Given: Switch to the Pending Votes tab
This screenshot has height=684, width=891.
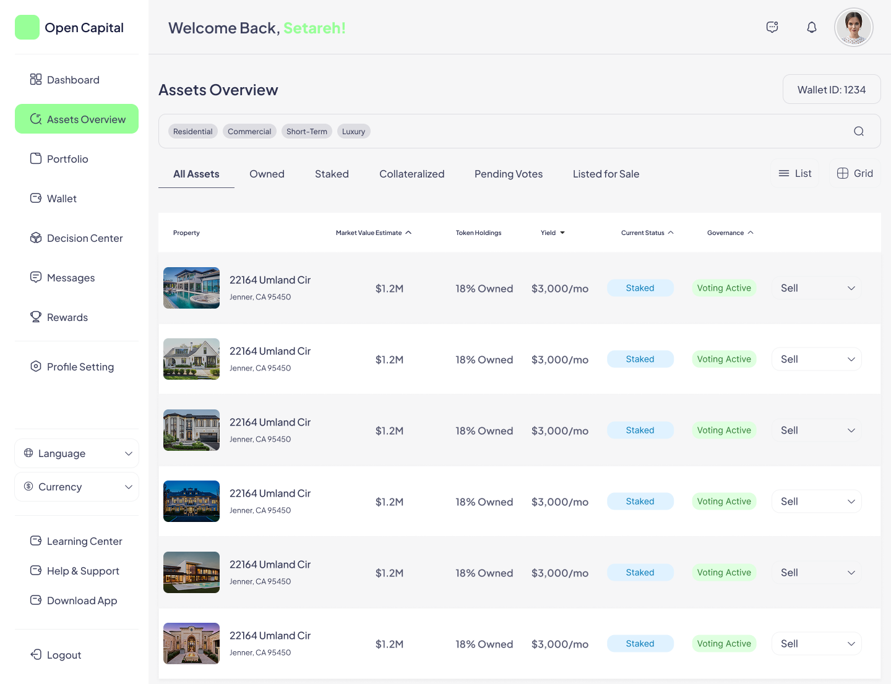Looking at the screenshot, I should click(x=509, y=174).
